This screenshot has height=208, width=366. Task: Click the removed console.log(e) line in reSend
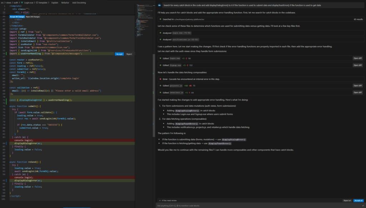click(x=72, y=177)
